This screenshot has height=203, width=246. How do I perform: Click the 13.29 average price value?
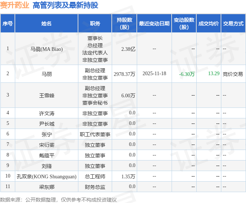(213, 74)
